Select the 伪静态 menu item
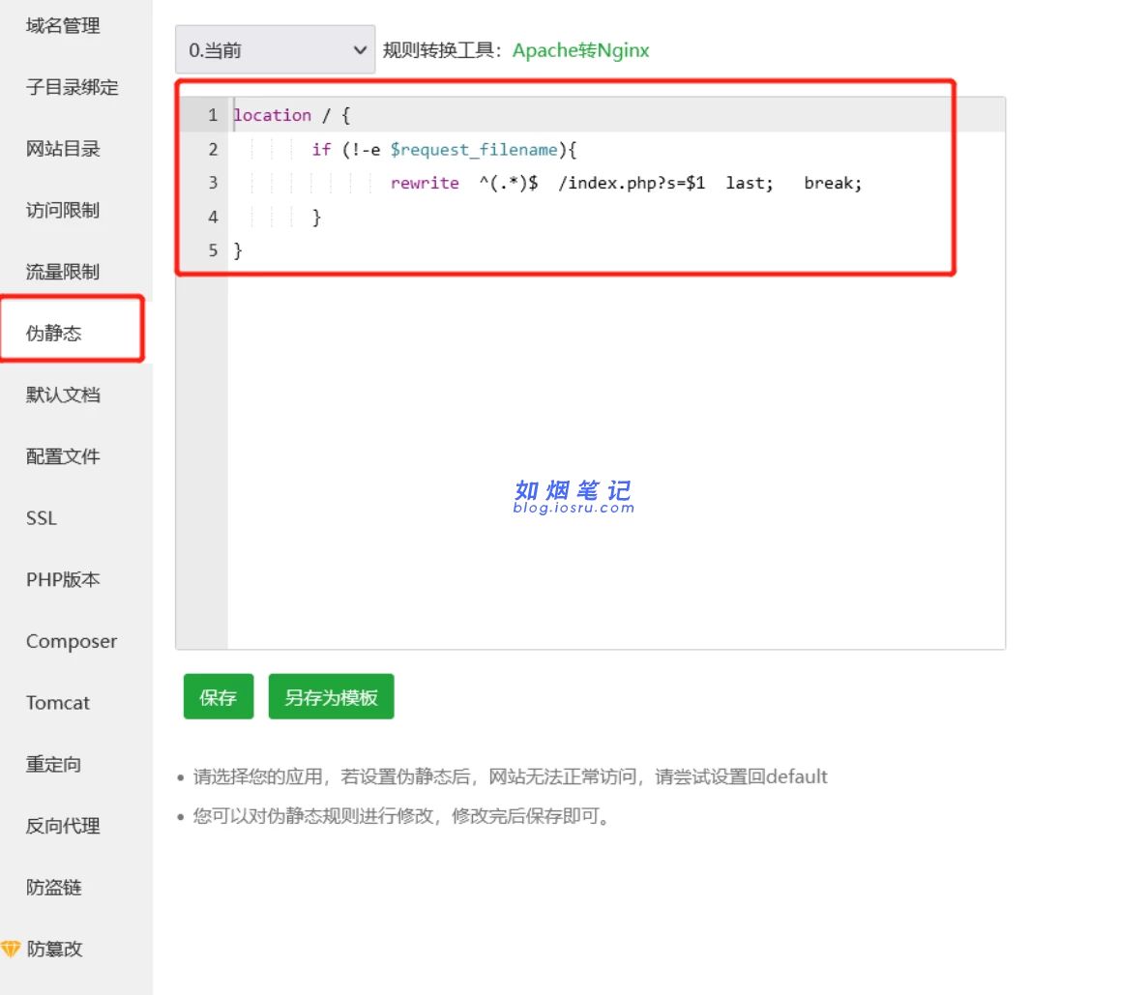 tap(54, 334)
